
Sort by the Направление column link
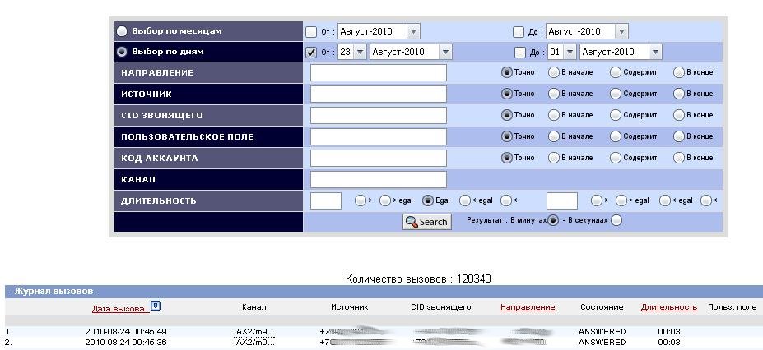(528, 307)
